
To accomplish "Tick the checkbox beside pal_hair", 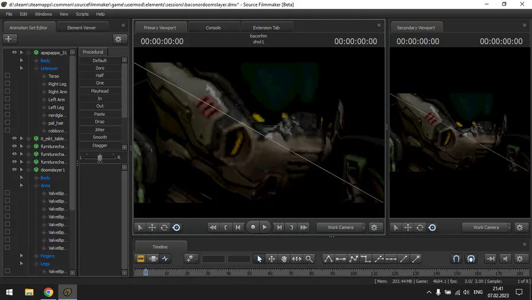I will point(8,122).
